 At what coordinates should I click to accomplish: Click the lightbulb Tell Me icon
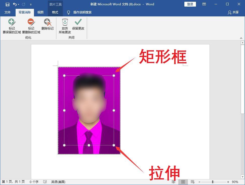pos(68,12)
